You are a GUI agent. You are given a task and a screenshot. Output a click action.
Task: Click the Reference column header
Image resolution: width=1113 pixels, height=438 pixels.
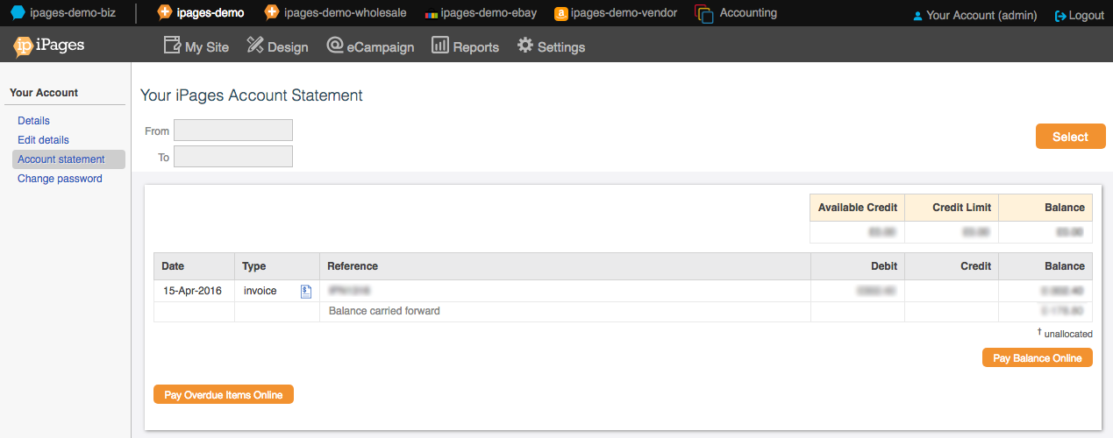coord(565,266)
